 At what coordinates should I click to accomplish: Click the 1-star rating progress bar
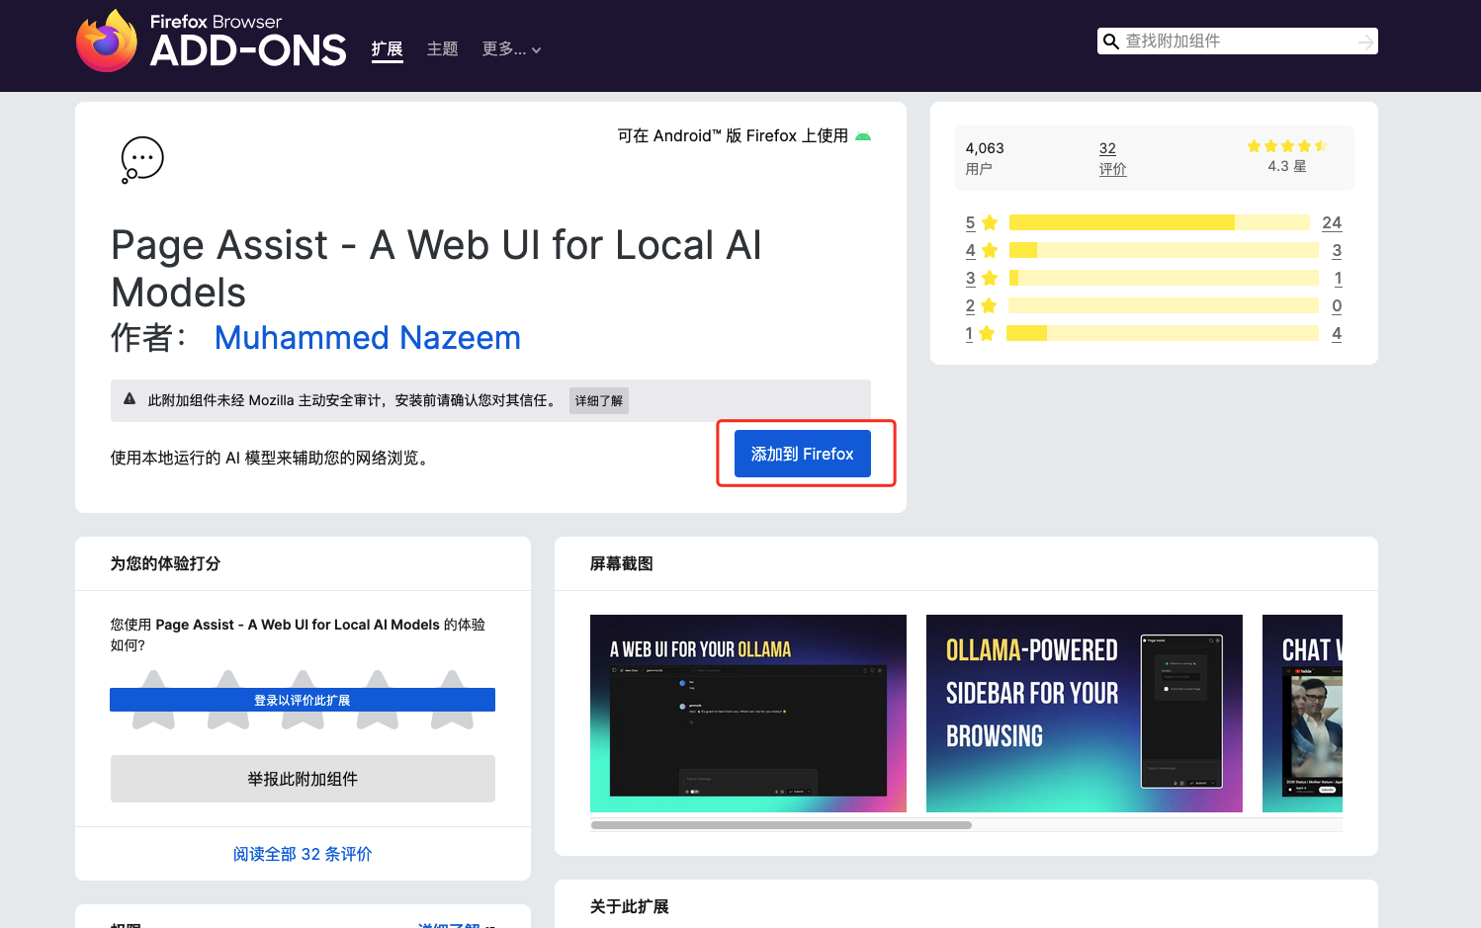pos(1163,333)
